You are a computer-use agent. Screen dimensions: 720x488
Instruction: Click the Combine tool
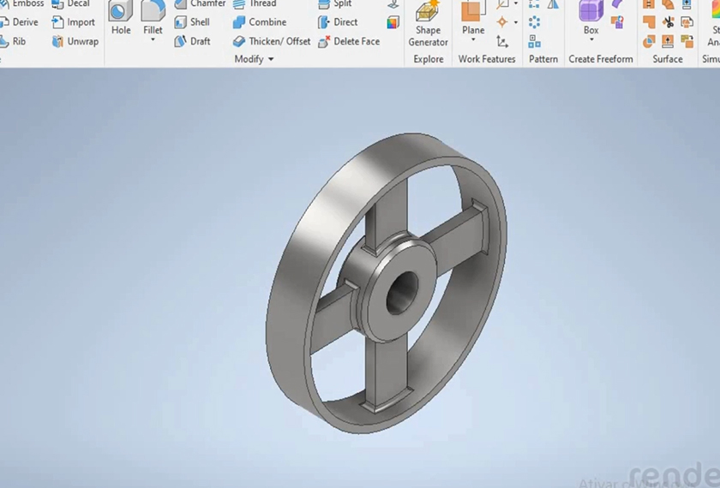point(260,22)
